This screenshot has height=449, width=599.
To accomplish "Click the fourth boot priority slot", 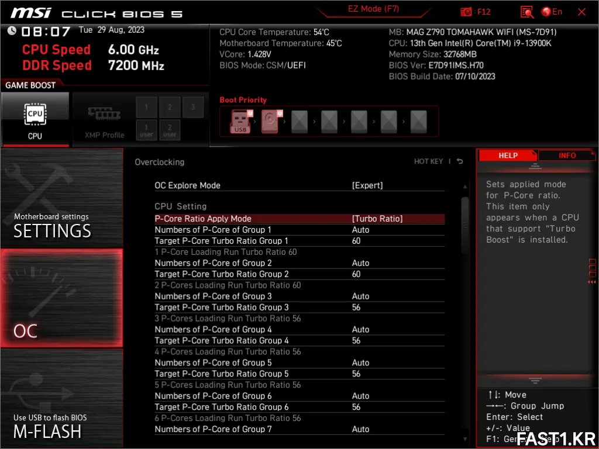I will pos(329,122).
